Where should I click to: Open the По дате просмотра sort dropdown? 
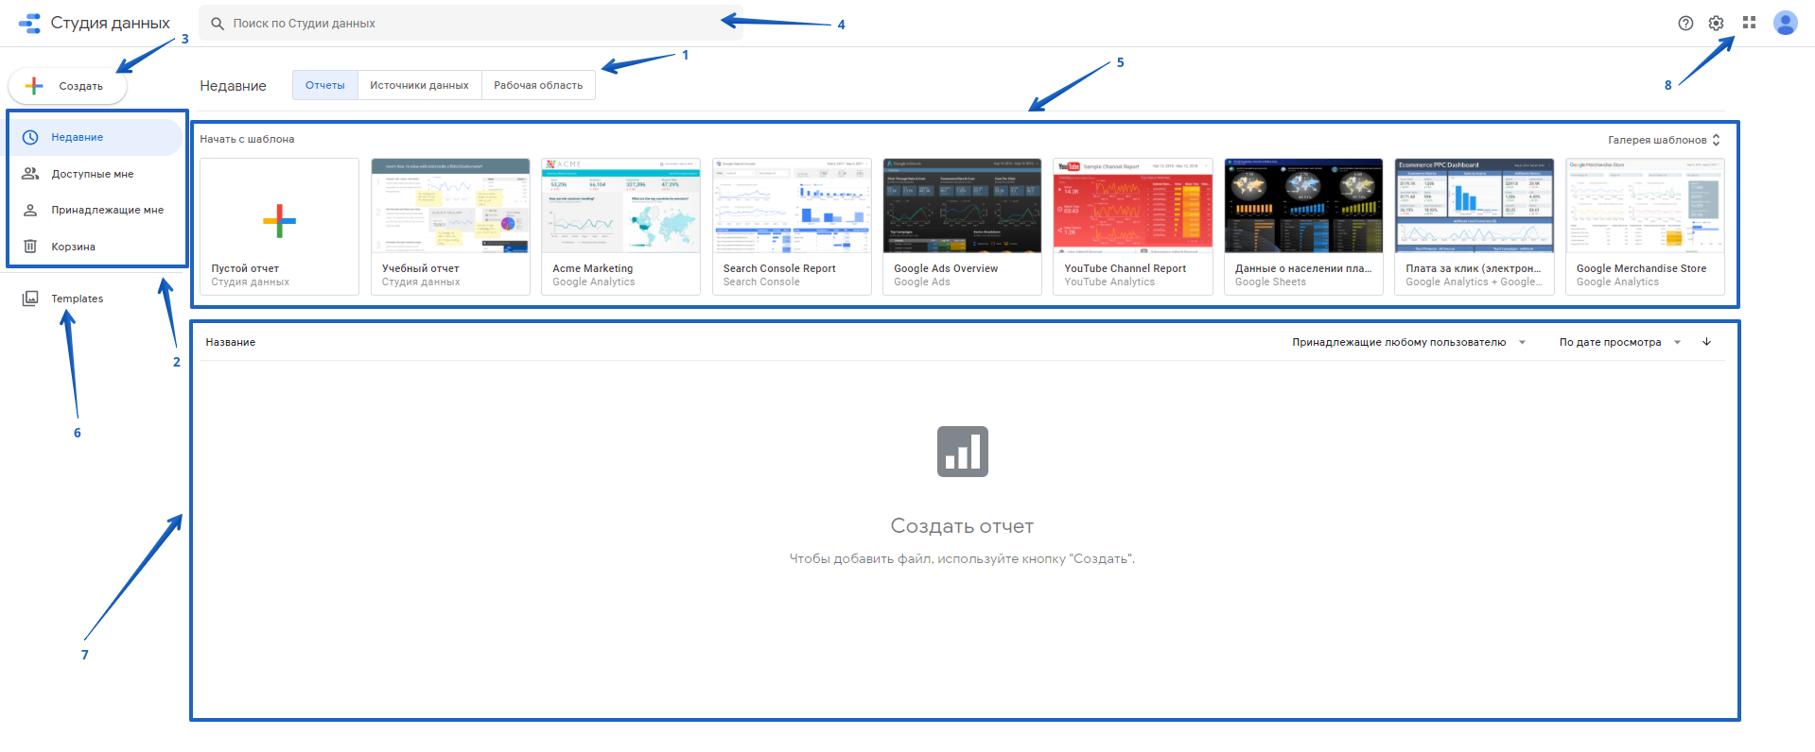[1619, 342]
